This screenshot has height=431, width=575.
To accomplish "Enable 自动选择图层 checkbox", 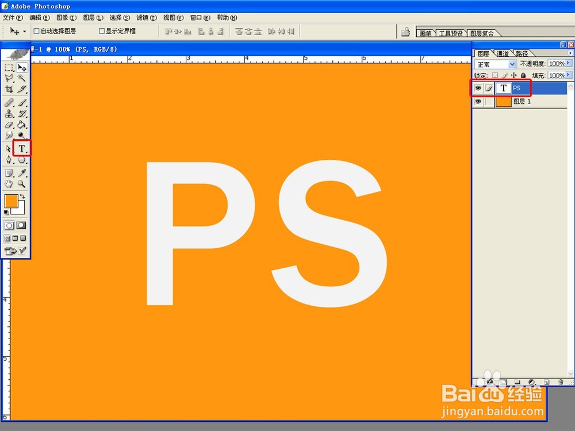I will 36,31.
